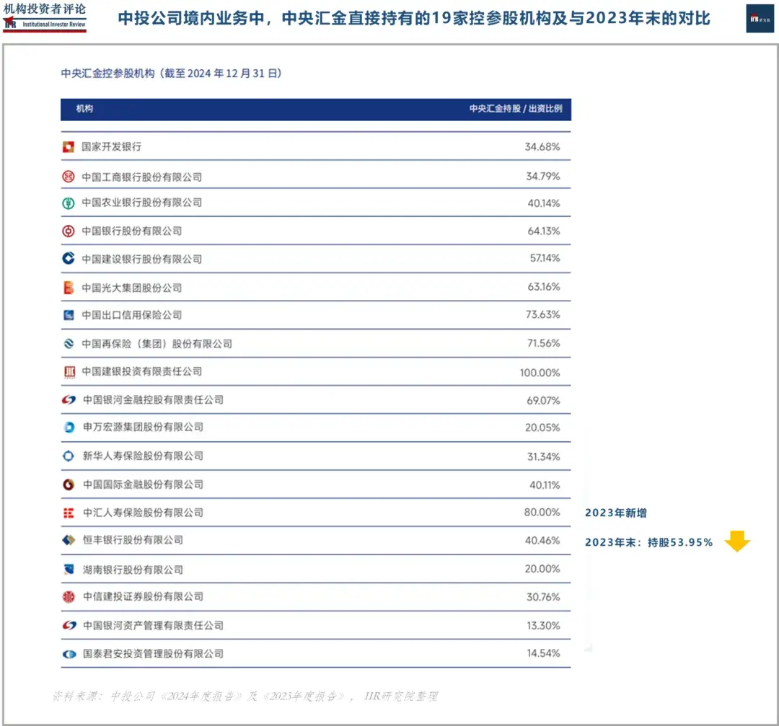Click the 100.00% value for 建银投资
Screen dimensions: 779x726
pyautogui.click(x=540, y=373)
